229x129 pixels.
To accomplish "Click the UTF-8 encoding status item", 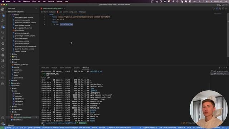I will tap(189, 128).
